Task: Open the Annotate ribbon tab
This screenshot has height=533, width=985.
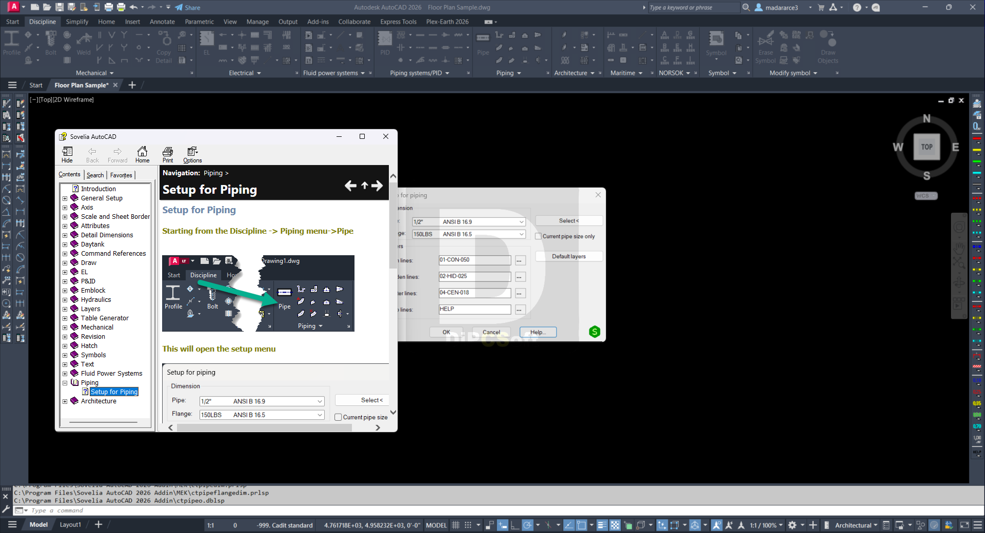Action: coord(162,22)
